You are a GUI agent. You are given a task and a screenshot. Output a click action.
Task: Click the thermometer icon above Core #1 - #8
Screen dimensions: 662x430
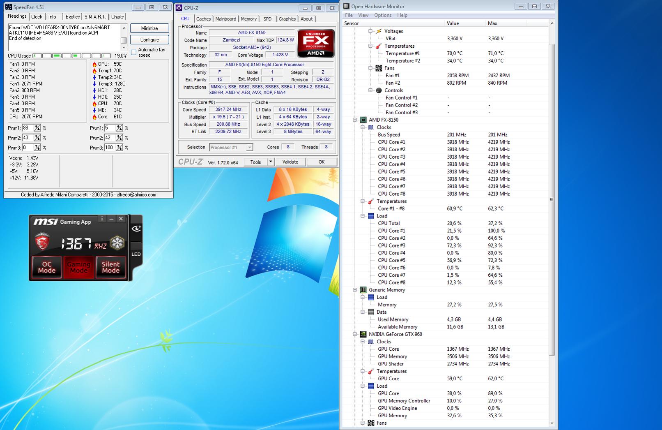coord(371,201)
